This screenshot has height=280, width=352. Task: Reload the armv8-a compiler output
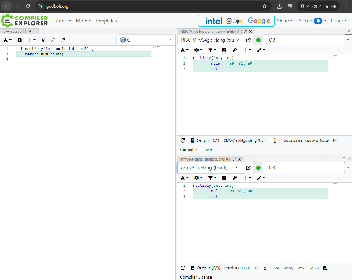click(183, 268)
